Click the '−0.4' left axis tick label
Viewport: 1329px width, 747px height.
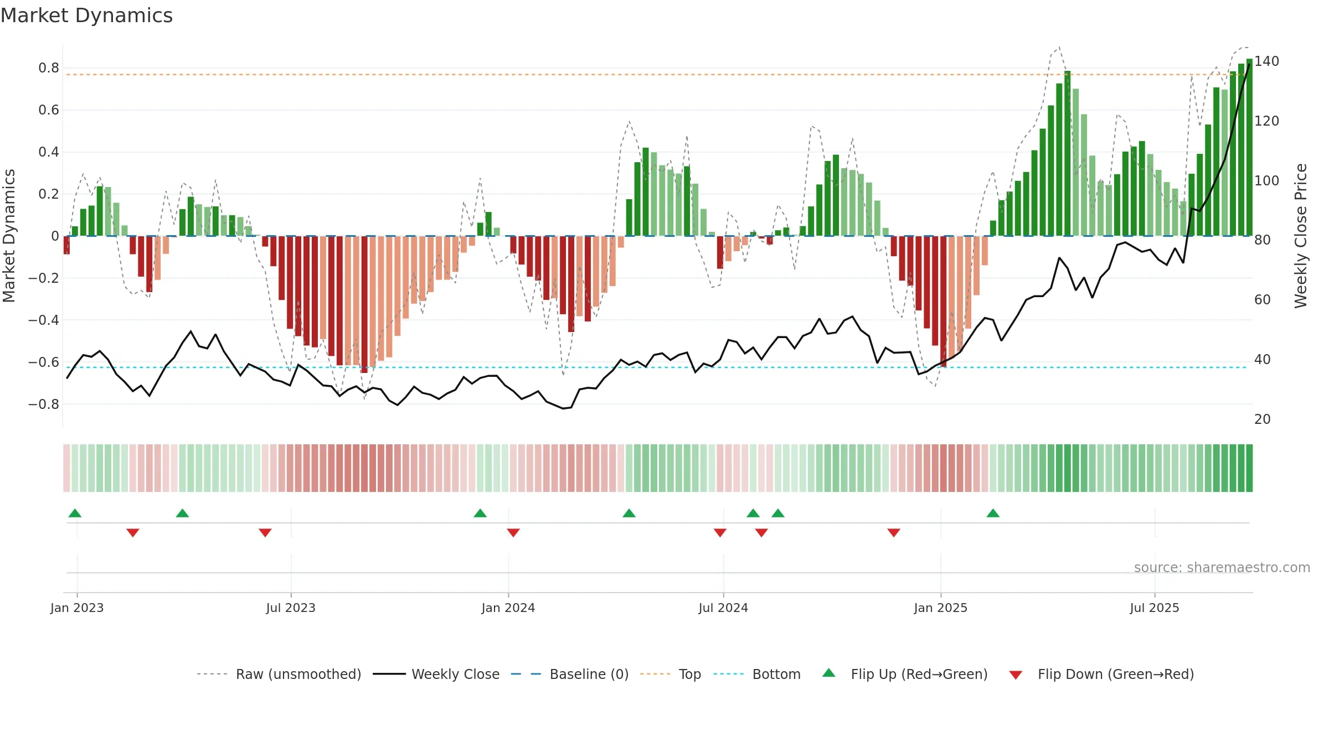(x=43, y=320)
